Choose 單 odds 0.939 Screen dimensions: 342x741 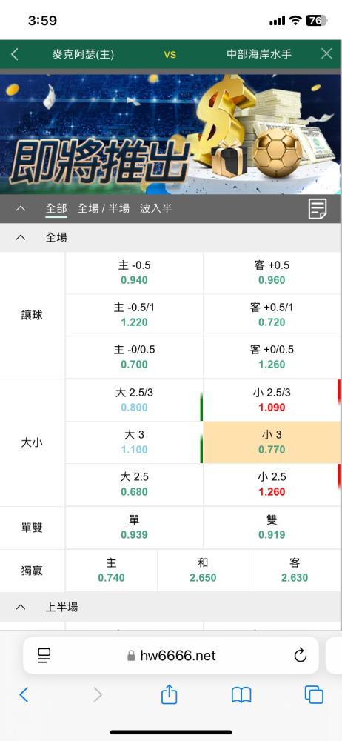point(134,528)
